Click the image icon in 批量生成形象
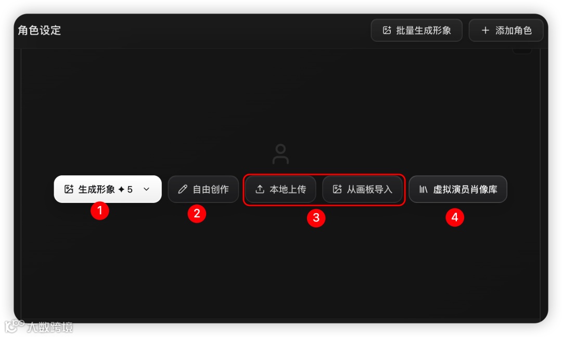The height and width of the screenshot is (337, 562). point(387,31)
